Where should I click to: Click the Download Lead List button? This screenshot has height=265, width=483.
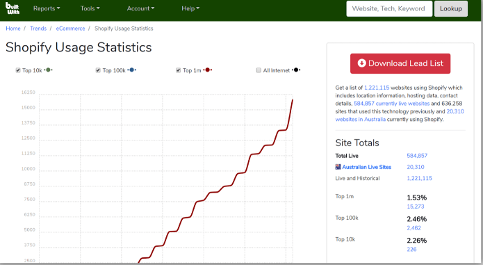tap(400, 63)
